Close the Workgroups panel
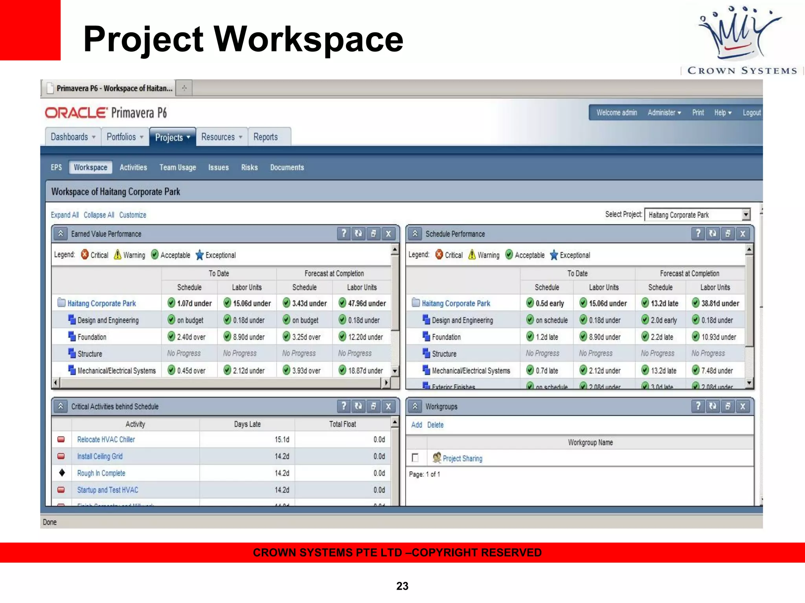Screen dimensions: 805x603 (x=743, y=406)
